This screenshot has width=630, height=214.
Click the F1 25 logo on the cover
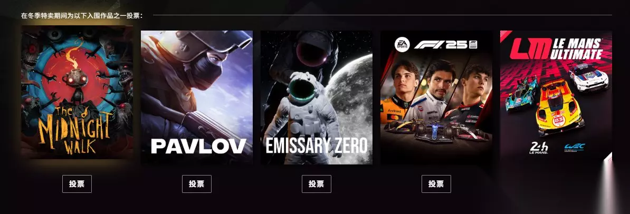click(x=445, y=44)
